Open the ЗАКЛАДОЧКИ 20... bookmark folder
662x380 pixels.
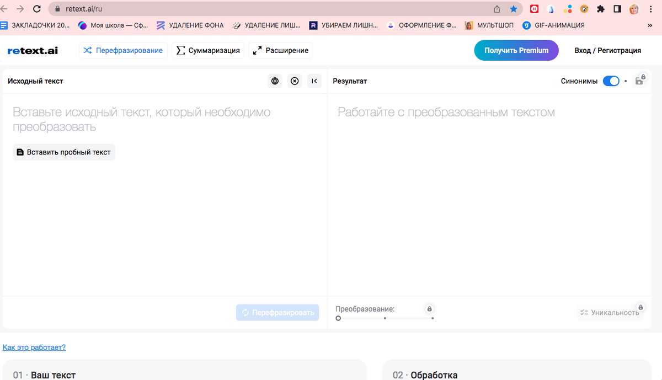click(35, 25)
